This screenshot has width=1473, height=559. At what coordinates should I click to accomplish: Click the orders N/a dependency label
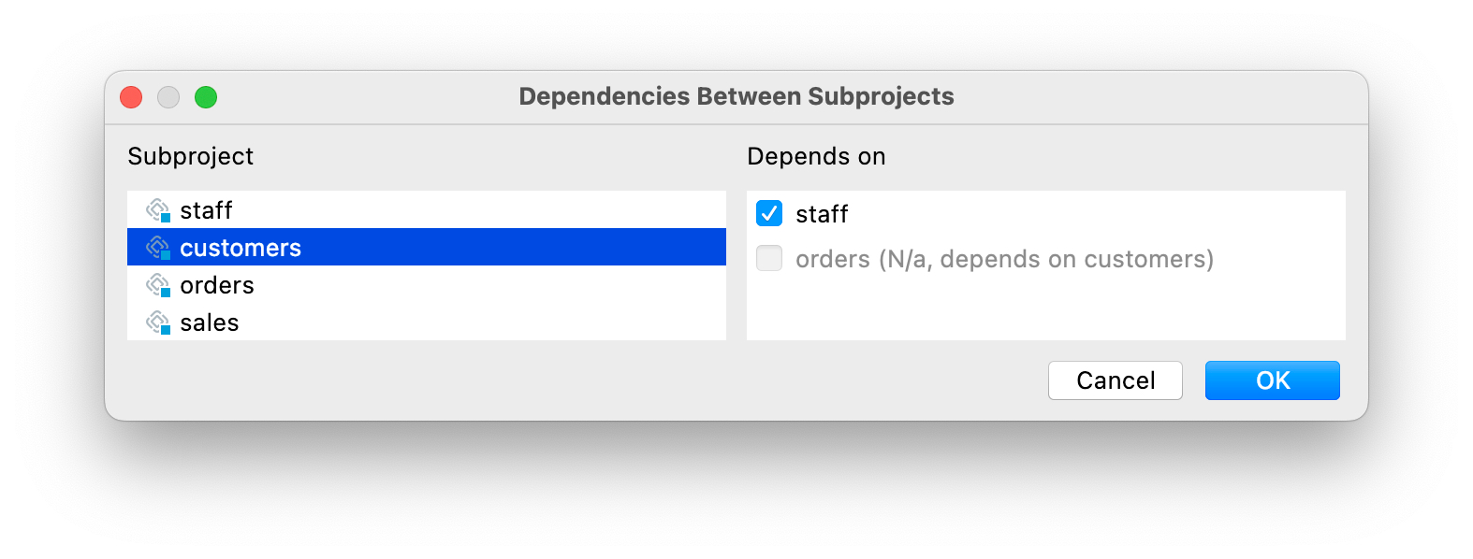click(x=1004, y=259)
